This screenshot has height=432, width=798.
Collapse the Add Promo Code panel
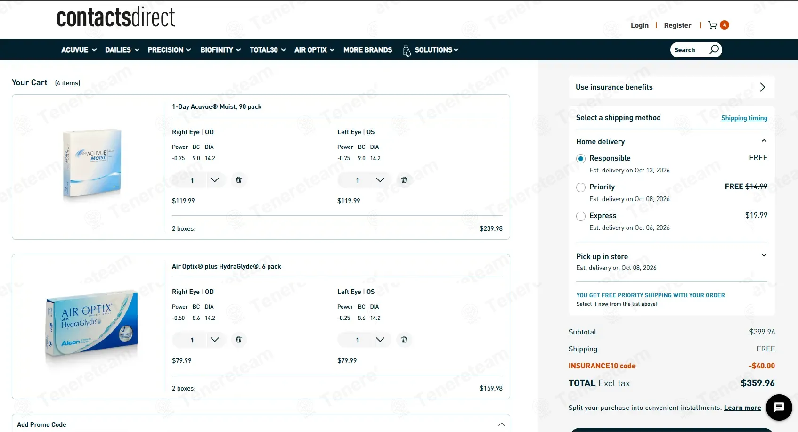502,424
